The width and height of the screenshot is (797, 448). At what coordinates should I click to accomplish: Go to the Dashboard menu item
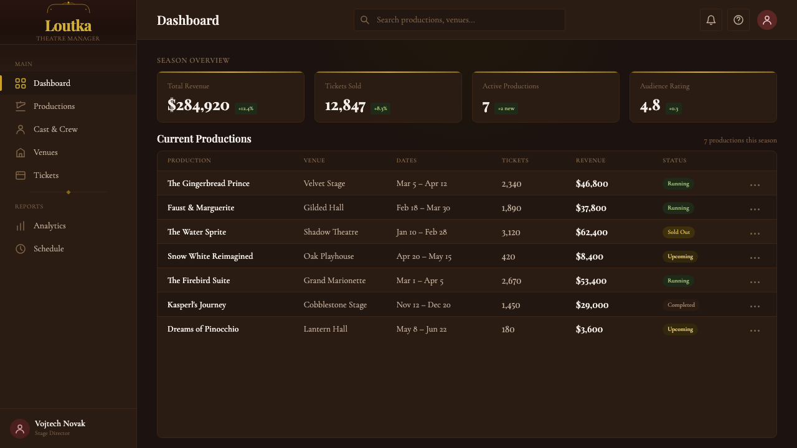(68, 83)
